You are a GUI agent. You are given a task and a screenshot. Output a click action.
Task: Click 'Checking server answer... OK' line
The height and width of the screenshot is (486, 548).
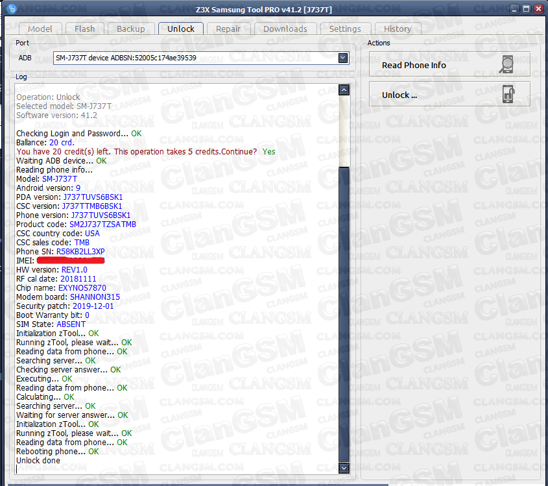[69, 370]
